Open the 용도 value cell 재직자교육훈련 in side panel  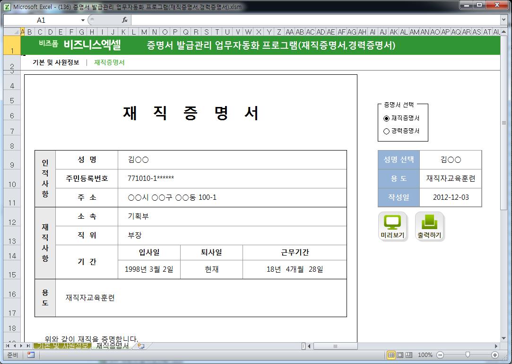[451, 178]
